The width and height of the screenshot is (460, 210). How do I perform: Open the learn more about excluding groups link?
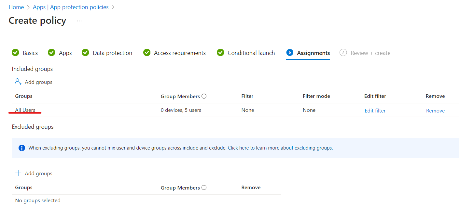[280, 148]
